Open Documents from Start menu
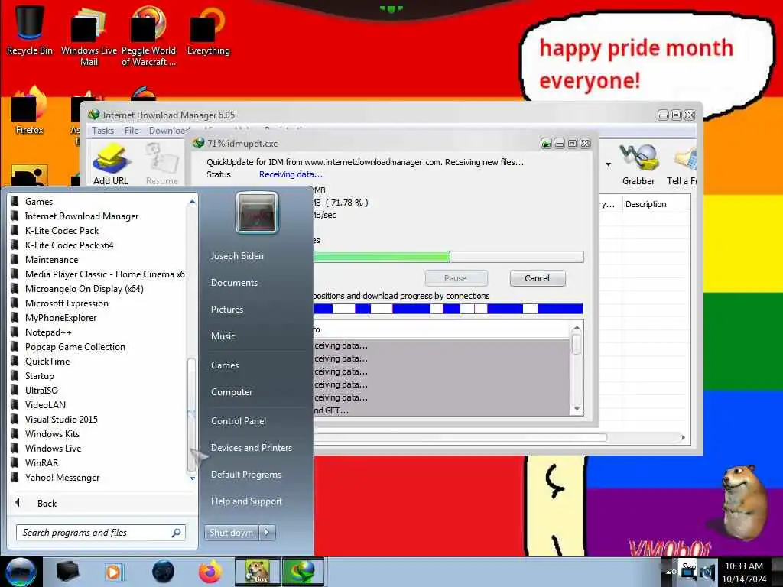 [x=234, y=283]
